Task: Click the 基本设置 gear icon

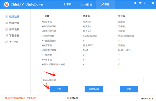Action: point(7,29)
